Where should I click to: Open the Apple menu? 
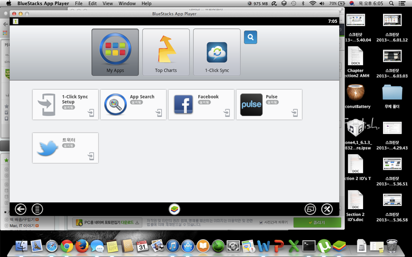click(9, 3)
